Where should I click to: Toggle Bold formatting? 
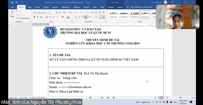pyautogui.click(x=35, y=17)
